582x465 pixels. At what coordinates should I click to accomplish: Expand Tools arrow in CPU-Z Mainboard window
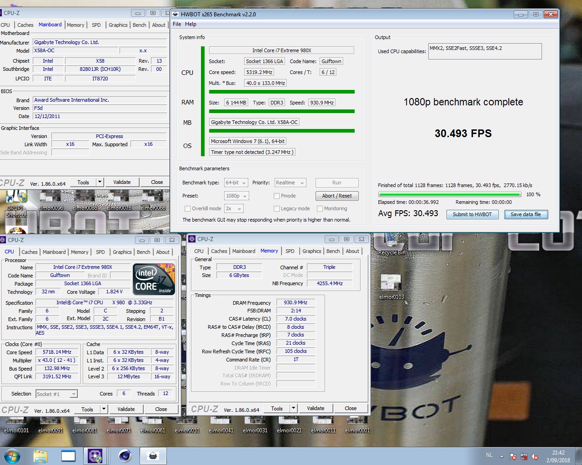pos(100,182)
